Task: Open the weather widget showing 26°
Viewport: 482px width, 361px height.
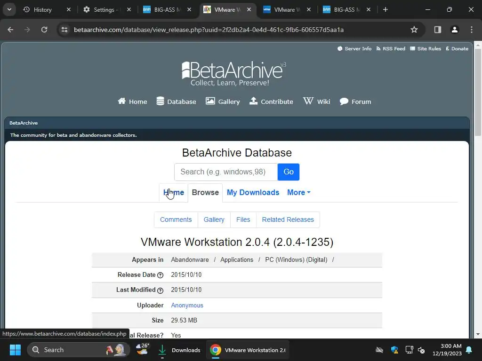Action: click(x=142, y=349)
